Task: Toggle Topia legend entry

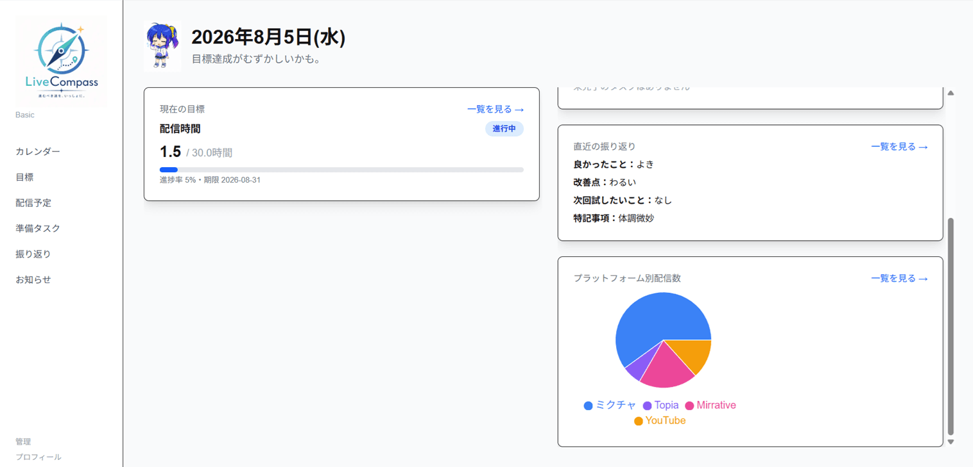Action: pos(660,406)
